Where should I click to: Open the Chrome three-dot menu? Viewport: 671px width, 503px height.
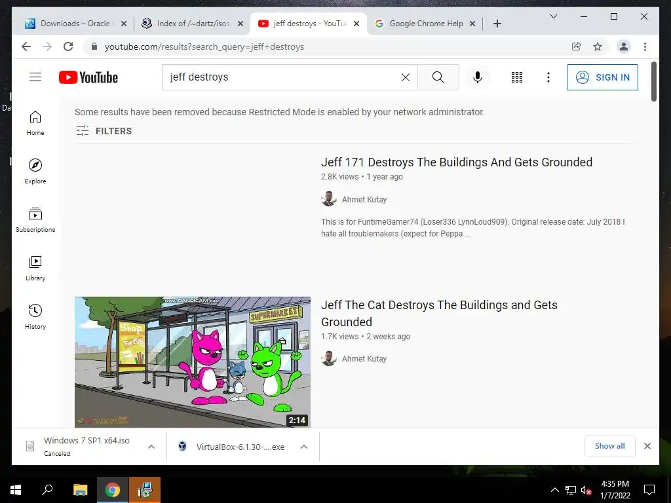pyautogui.click(x=645, y=47)
